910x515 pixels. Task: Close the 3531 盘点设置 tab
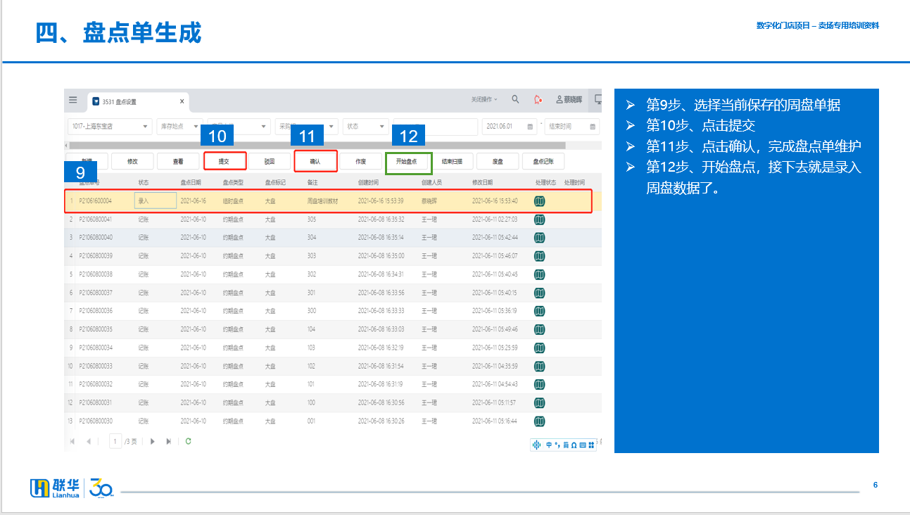(182, 101)
